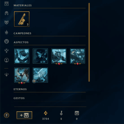Select the spider creature skin shard

click(22, 75)
